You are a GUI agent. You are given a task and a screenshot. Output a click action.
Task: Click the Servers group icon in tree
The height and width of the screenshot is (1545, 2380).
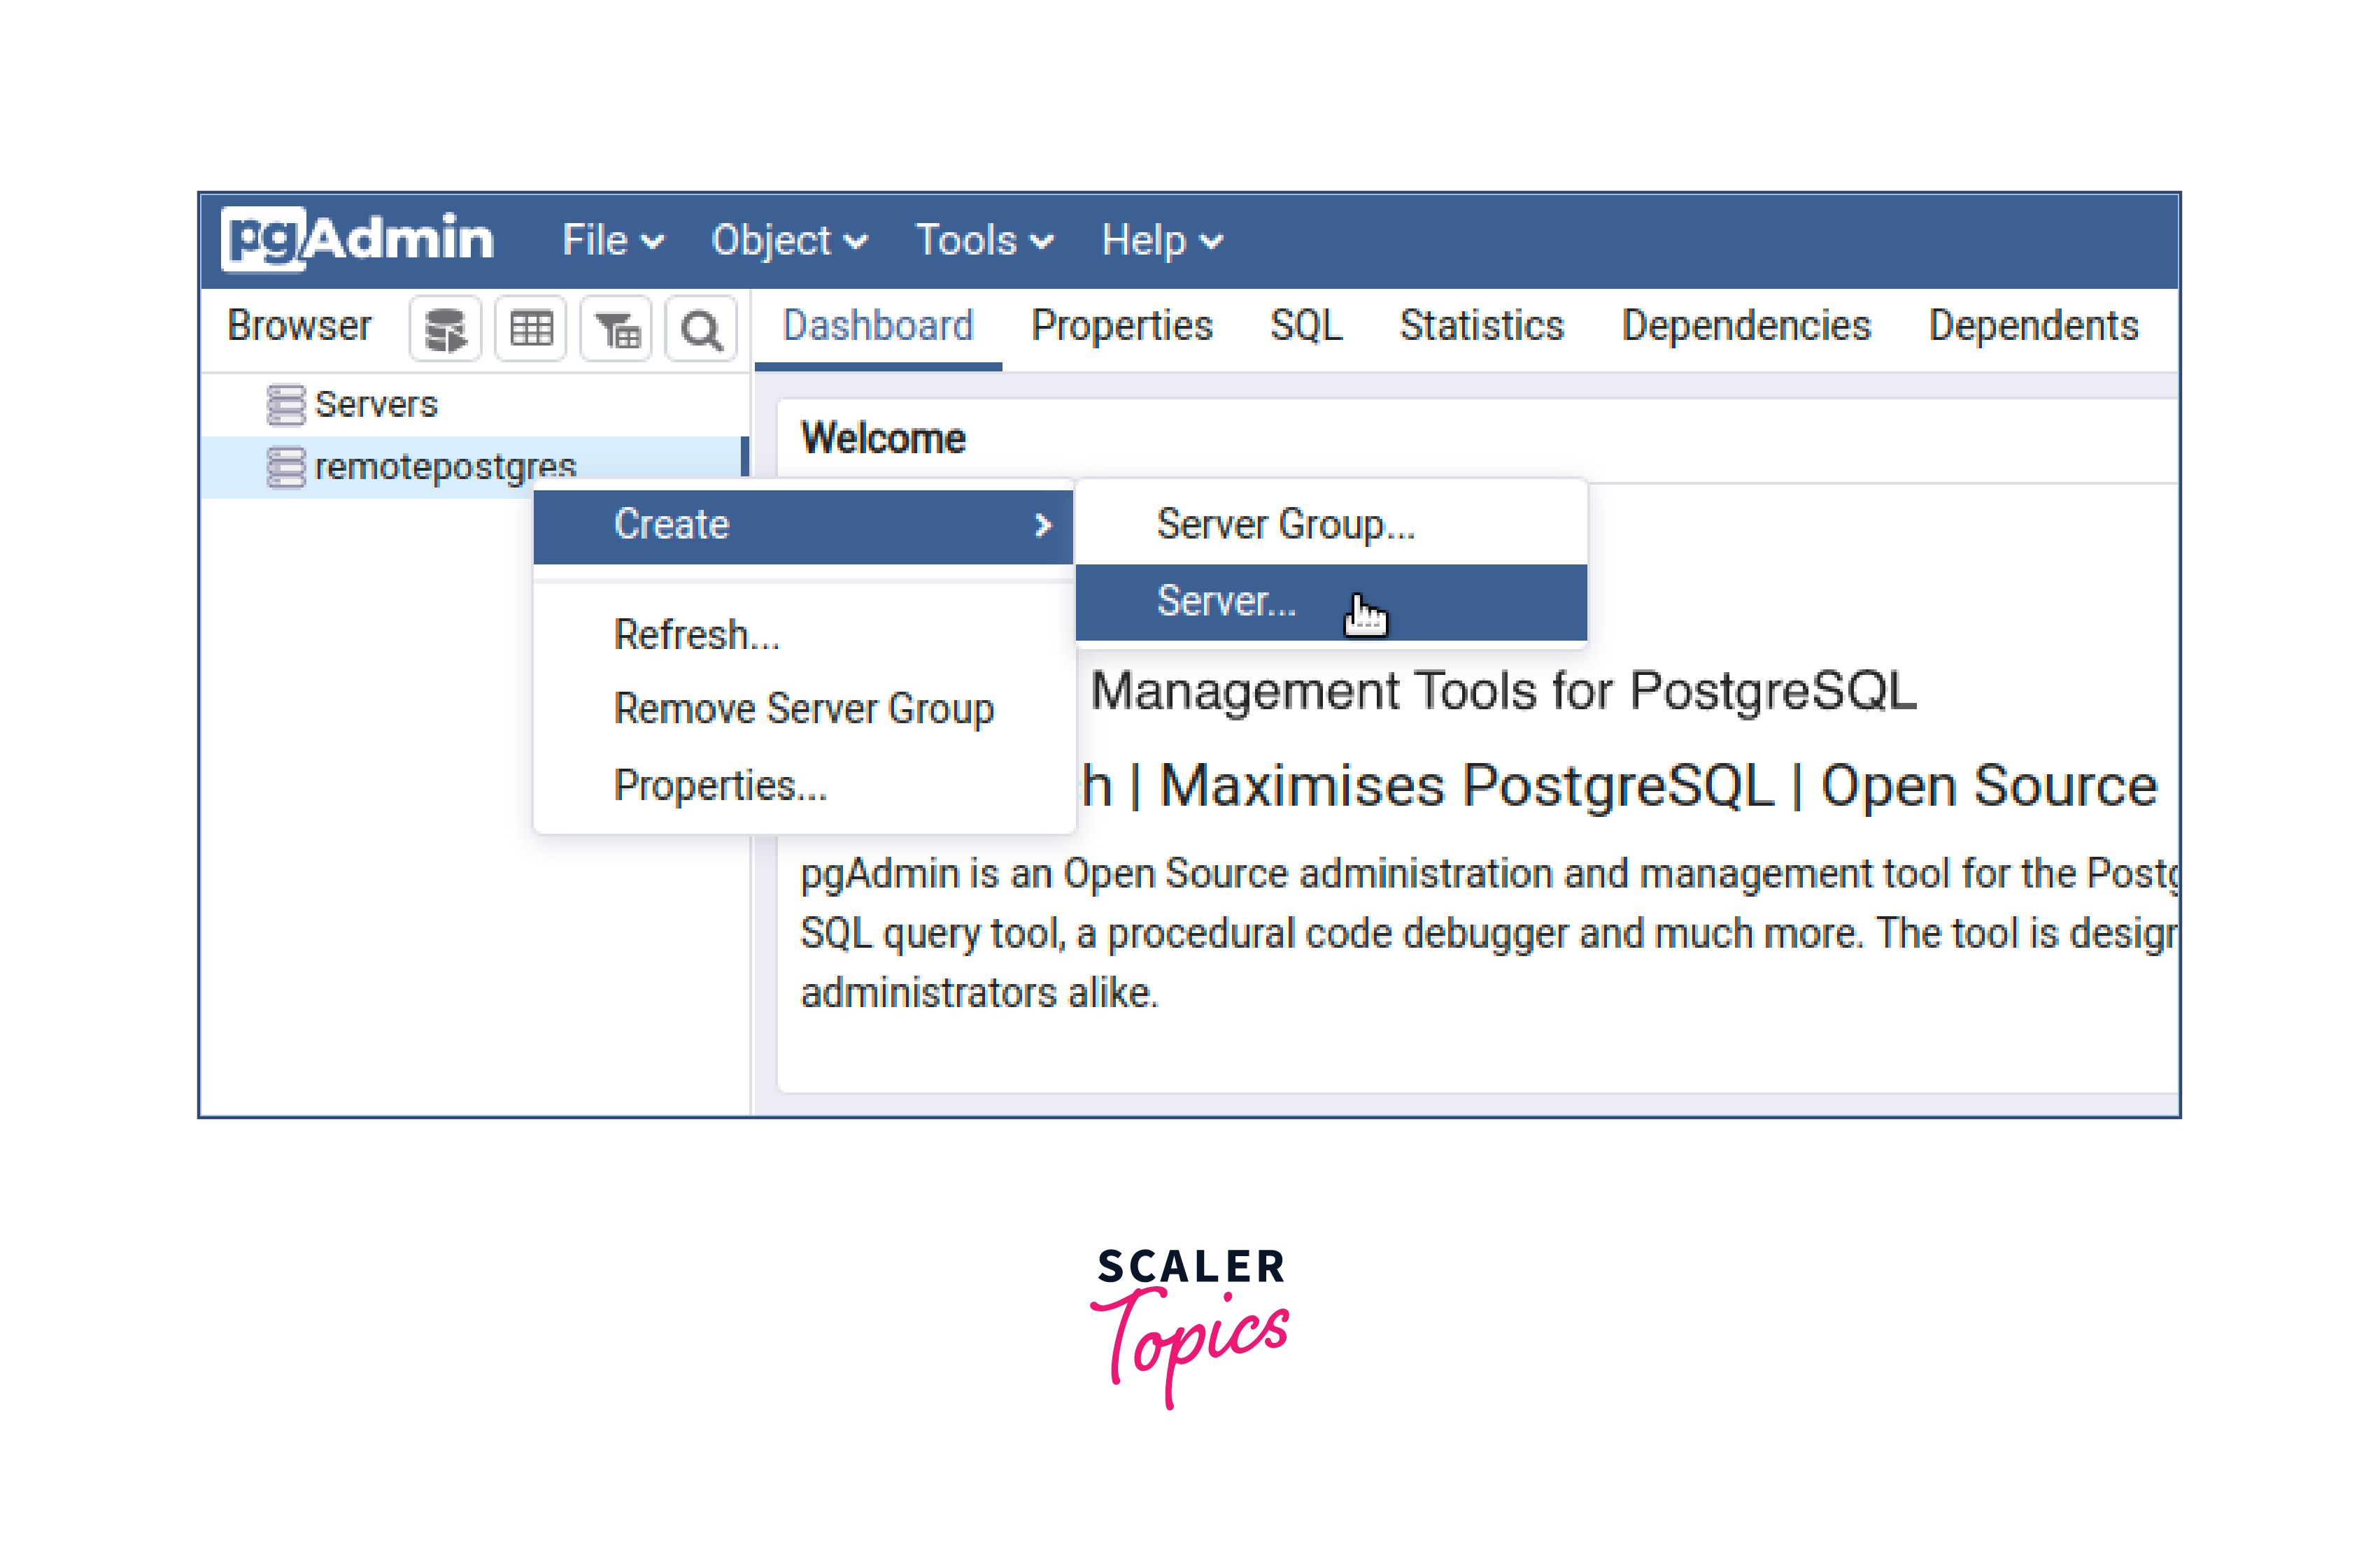click(x=286, y=405)
